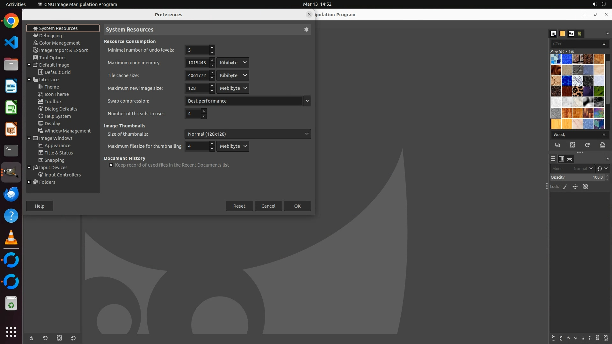This screenshot has height=344, width=612.
Task: Open Maximum undo memory unit dropdown
Action: (233, 63)
